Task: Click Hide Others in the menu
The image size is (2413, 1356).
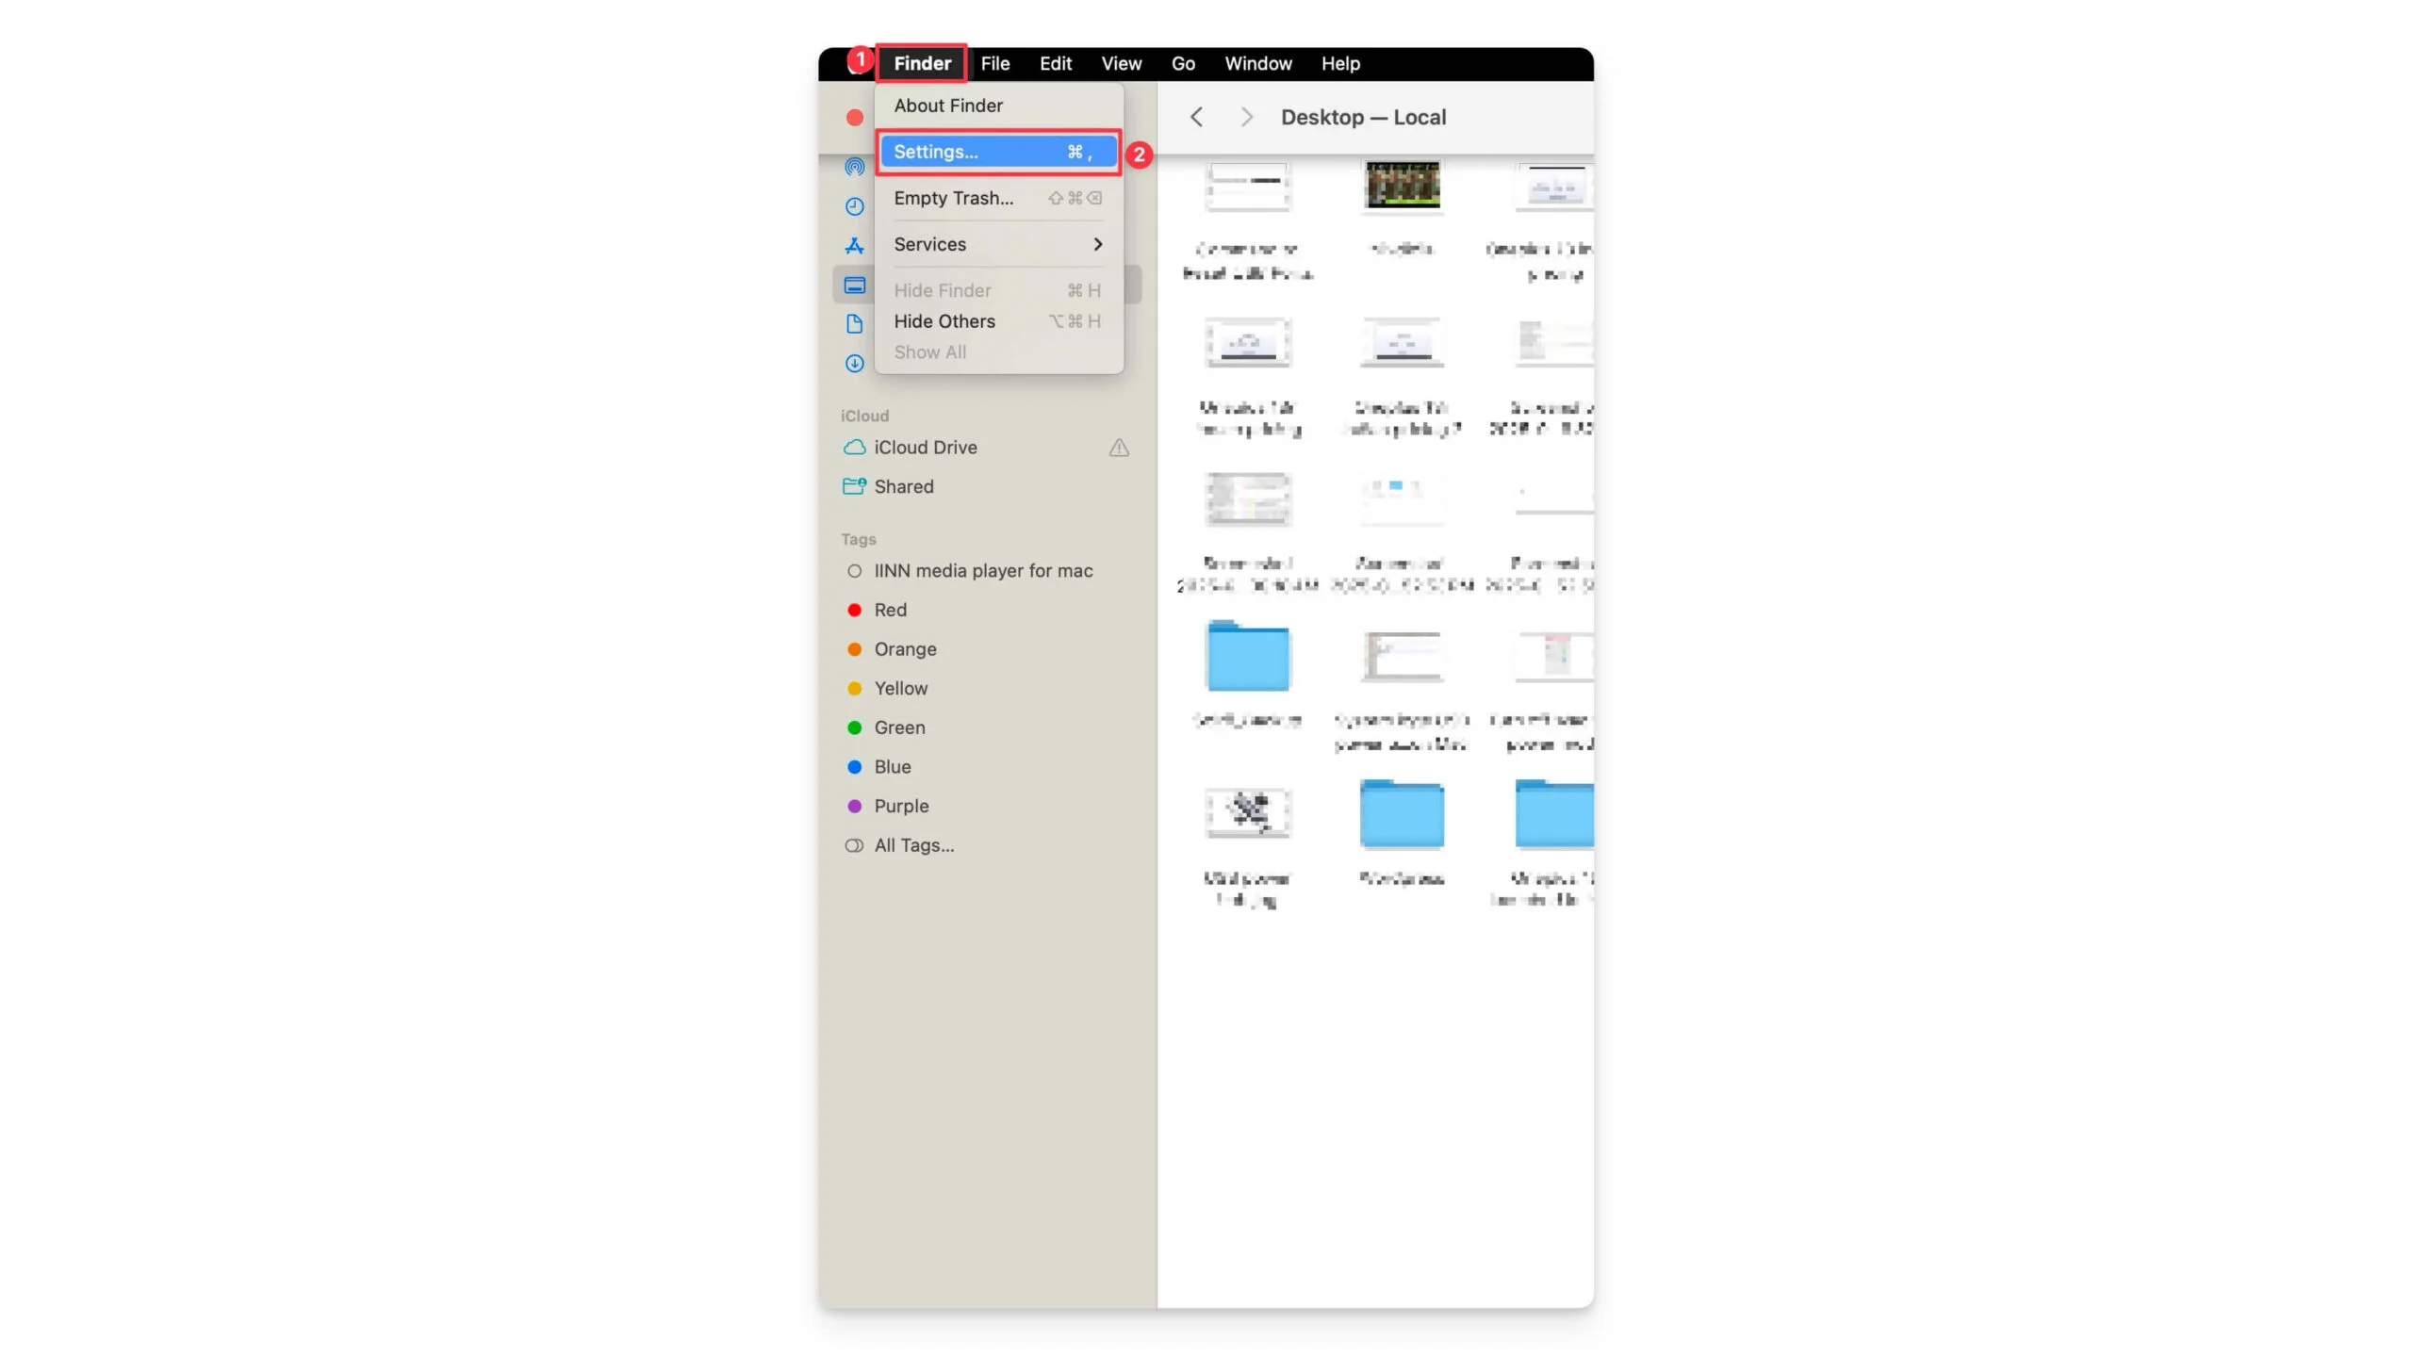Action: click(x=944, y=321)
